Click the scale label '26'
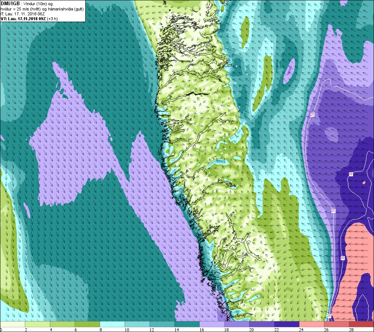The image size is (374, 332). pyautogui.click(x=326, y=330)
